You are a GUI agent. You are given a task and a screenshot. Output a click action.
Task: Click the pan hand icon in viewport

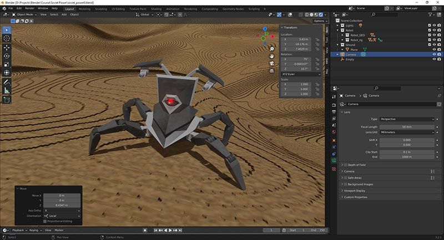click(x=272, y=56)
